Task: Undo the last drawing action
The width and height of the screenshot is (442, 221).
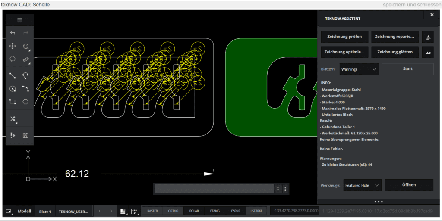Action: click(x=13, y=33)
